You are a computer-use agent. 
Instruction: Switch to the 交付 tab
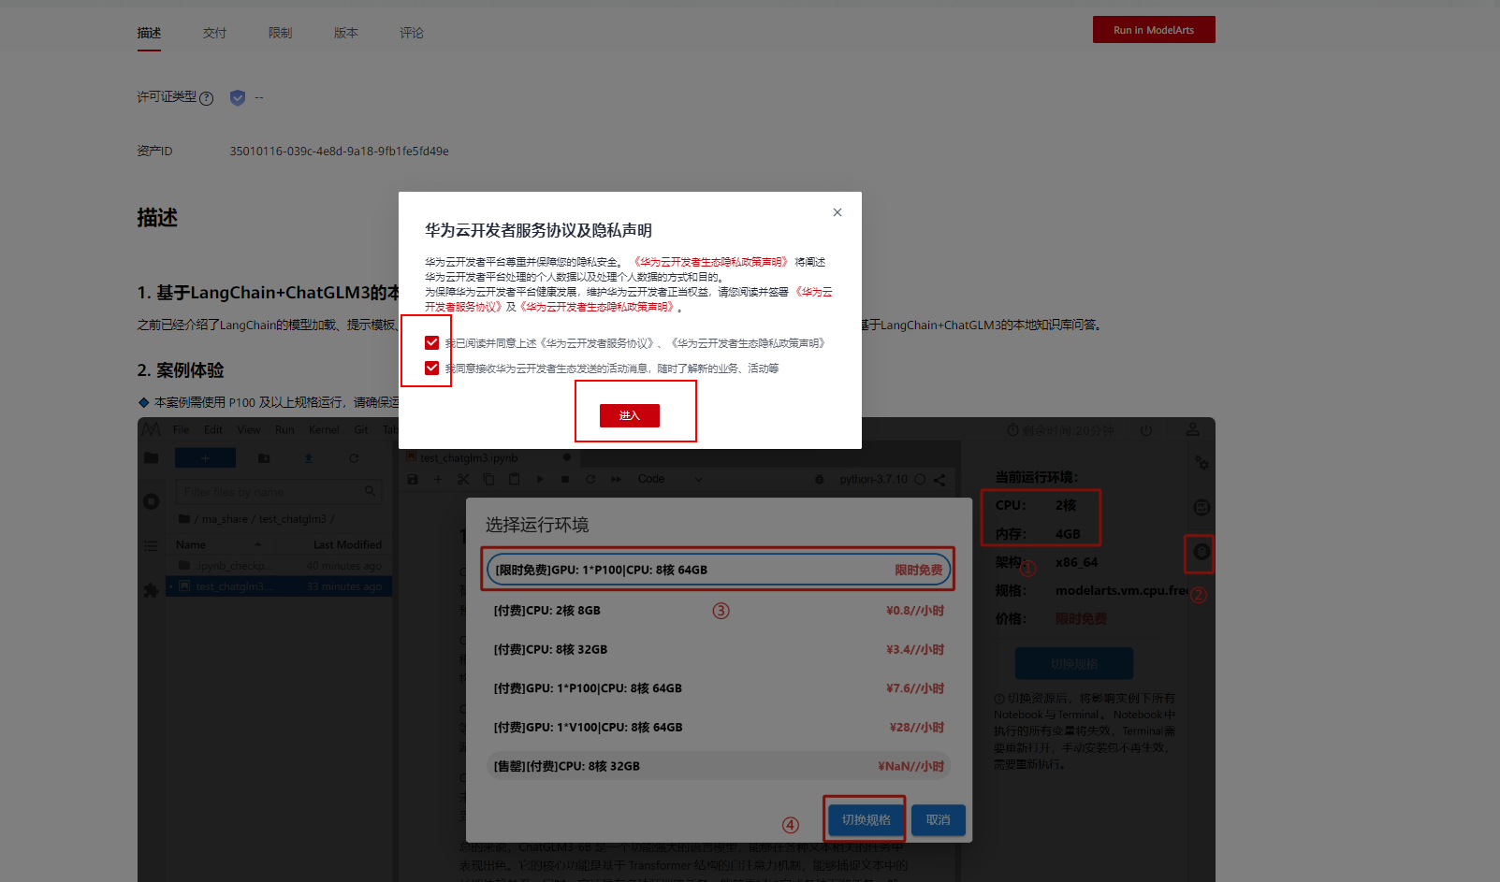pos(214,33)
